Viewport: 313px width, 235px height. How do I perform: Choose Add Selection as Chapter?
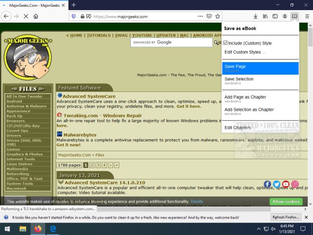click(261, 111)
